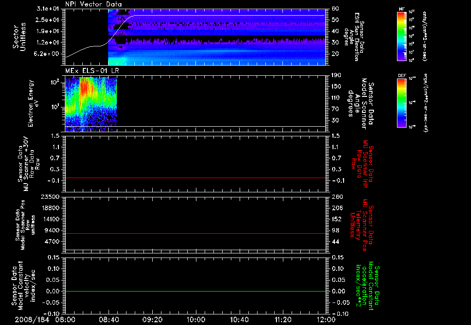Click the green zero line in velocity plot
Viewport: 471px width, 325px height.
[195, 291]
